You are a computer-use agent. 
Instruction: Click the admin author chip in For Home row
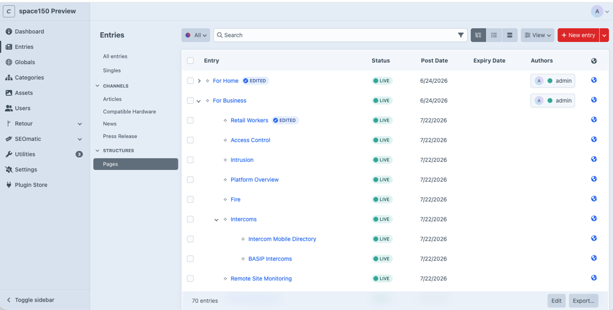552,81
